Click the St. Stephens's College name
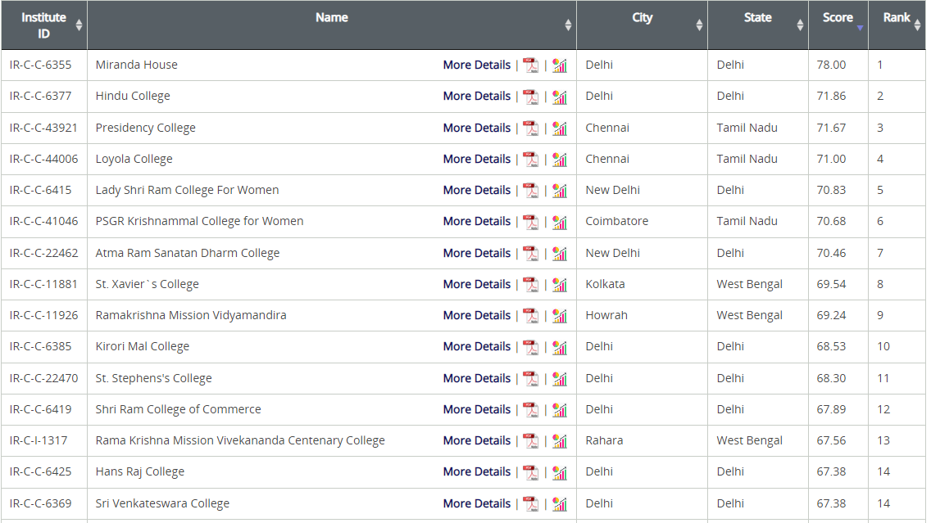This screenshot has height=523, width=931. [x=154, y=378]
